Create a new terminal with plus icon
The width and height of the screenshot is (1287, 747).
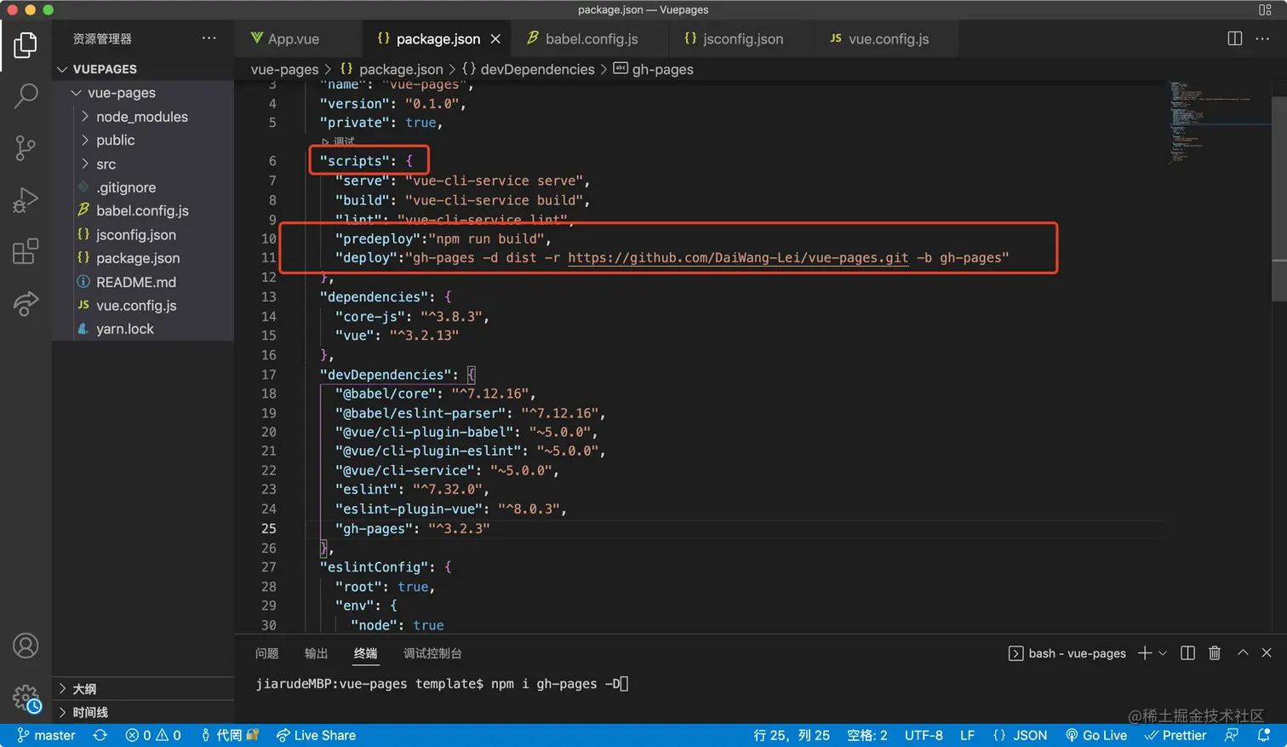click(x=1145, y=653)
